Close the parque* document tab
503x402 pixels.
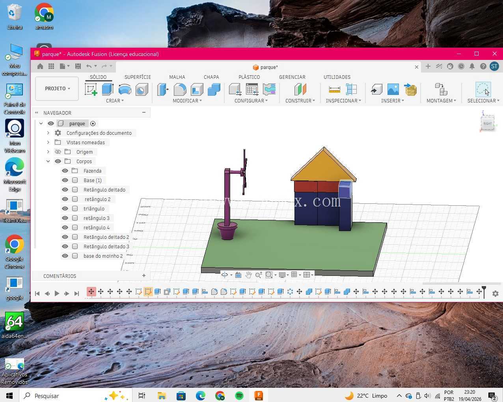click(x=417, y=67)
